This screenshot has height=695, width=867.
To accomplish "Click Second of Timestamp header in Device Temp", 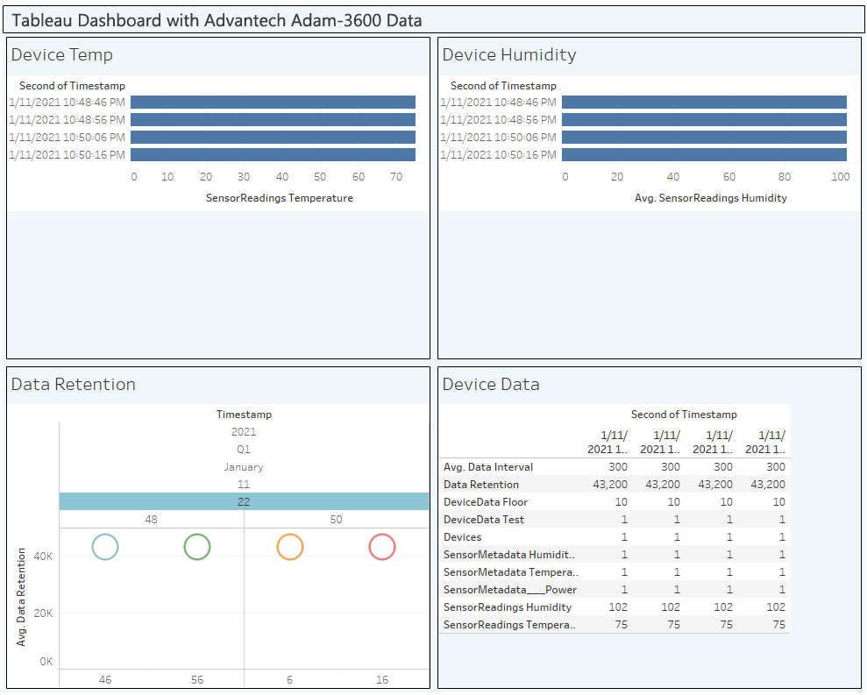I will (73, 86).
